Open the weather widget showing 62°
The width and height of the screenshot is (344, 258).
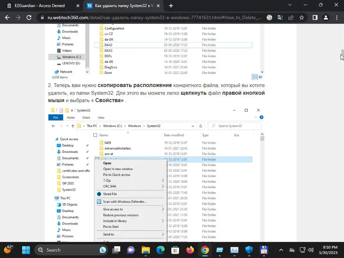[8, 250]
